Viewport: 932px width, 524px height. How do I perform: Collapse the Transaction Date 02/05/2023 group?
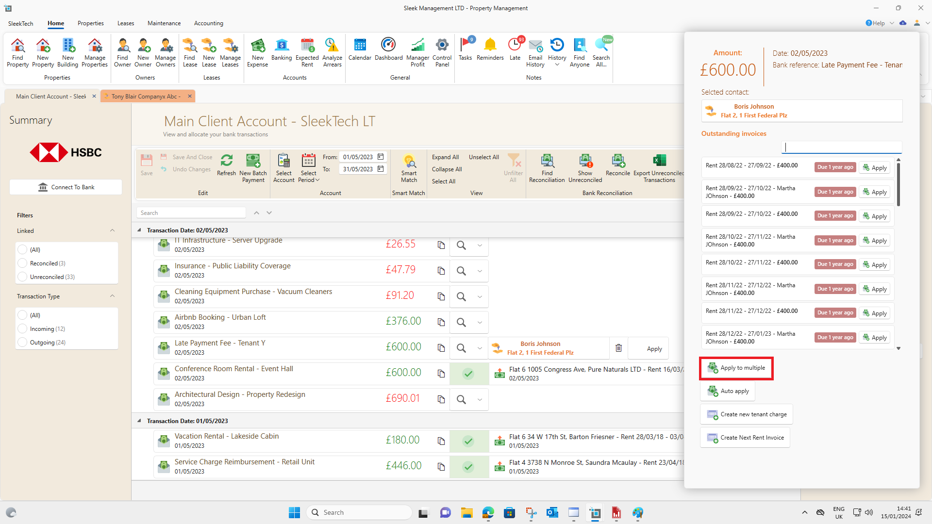point(139,230)
